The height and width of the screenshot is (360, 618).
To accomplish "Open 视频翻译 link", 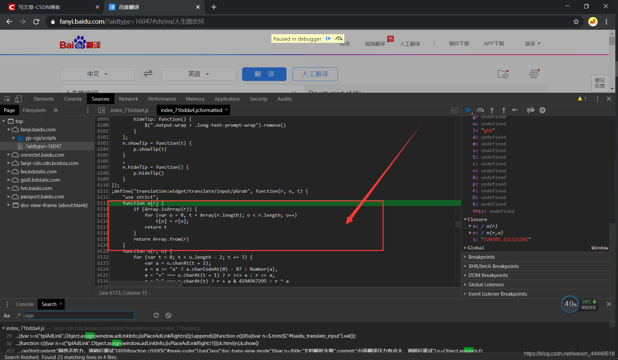I will coord(375,44).
